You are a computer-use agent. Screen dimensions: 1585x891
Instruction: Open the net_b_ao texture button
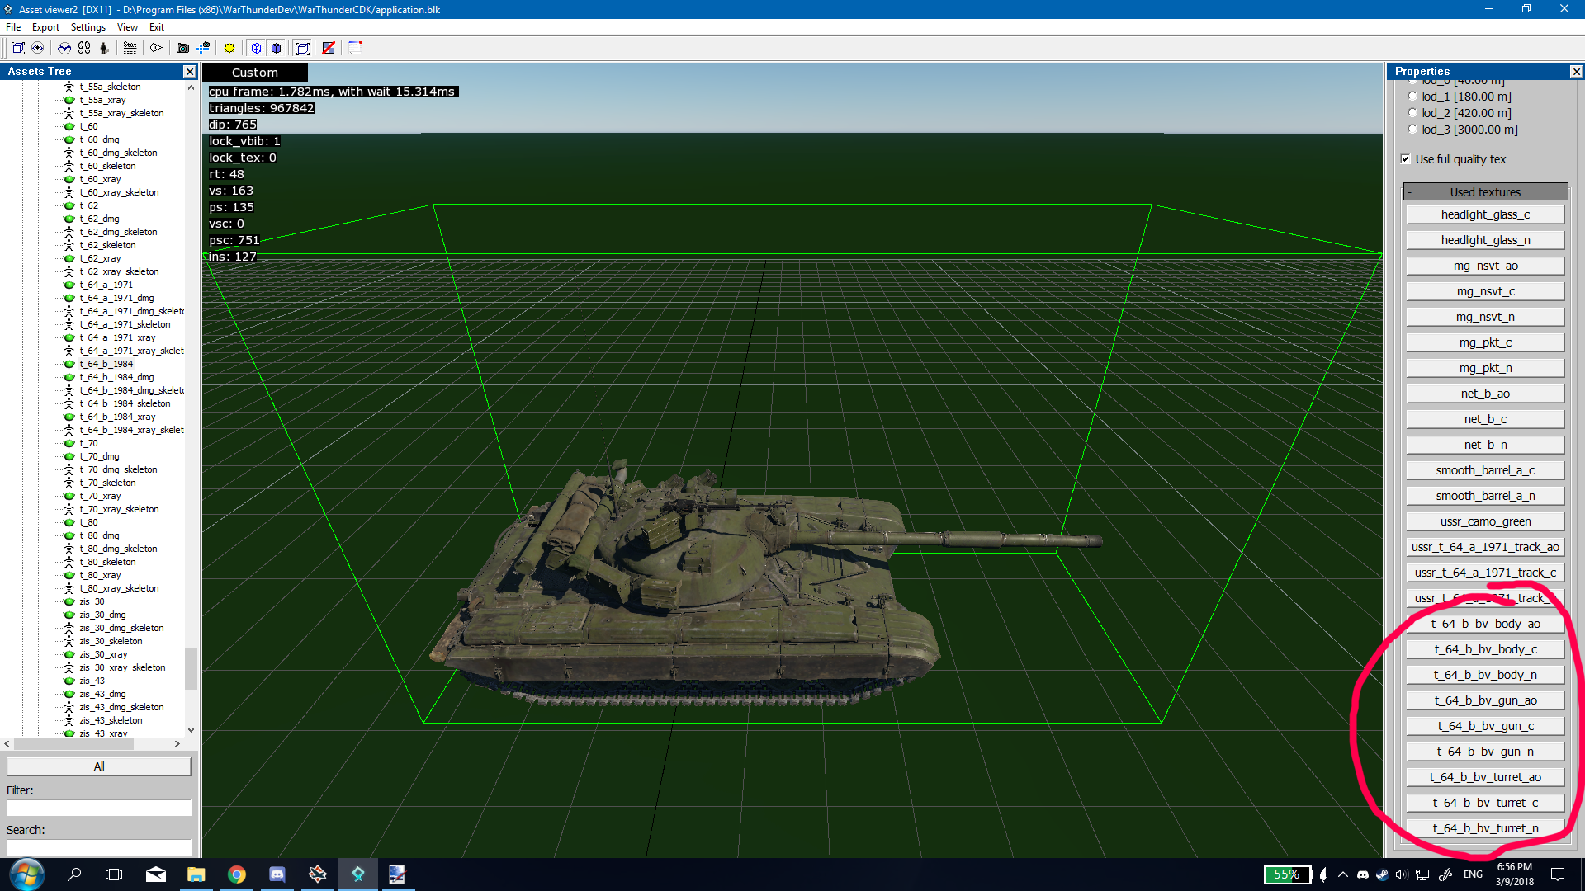click(x=1485, y=394)
